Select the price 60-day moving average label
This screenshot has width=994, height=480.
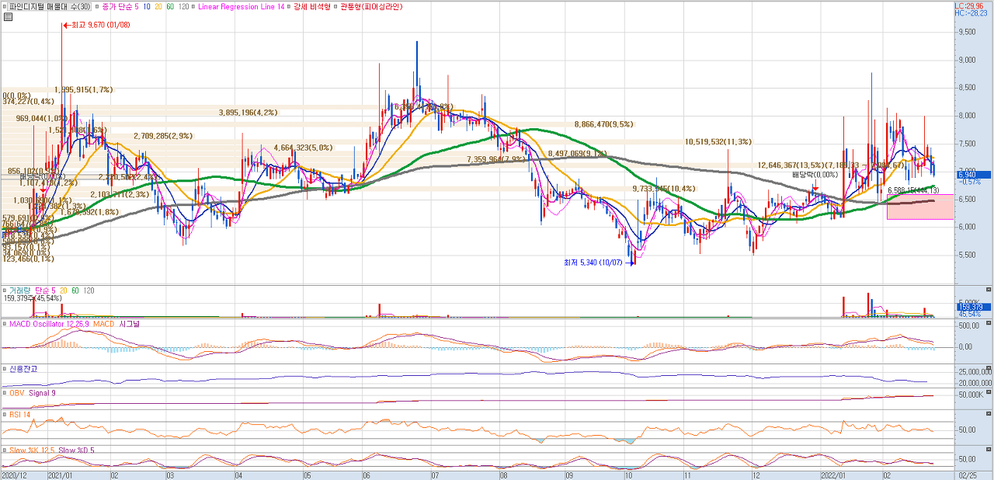tap(170, 6)
